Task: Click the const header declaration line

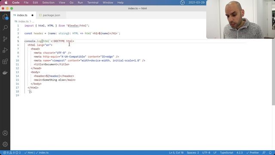Action: click(x=72, y=34)
